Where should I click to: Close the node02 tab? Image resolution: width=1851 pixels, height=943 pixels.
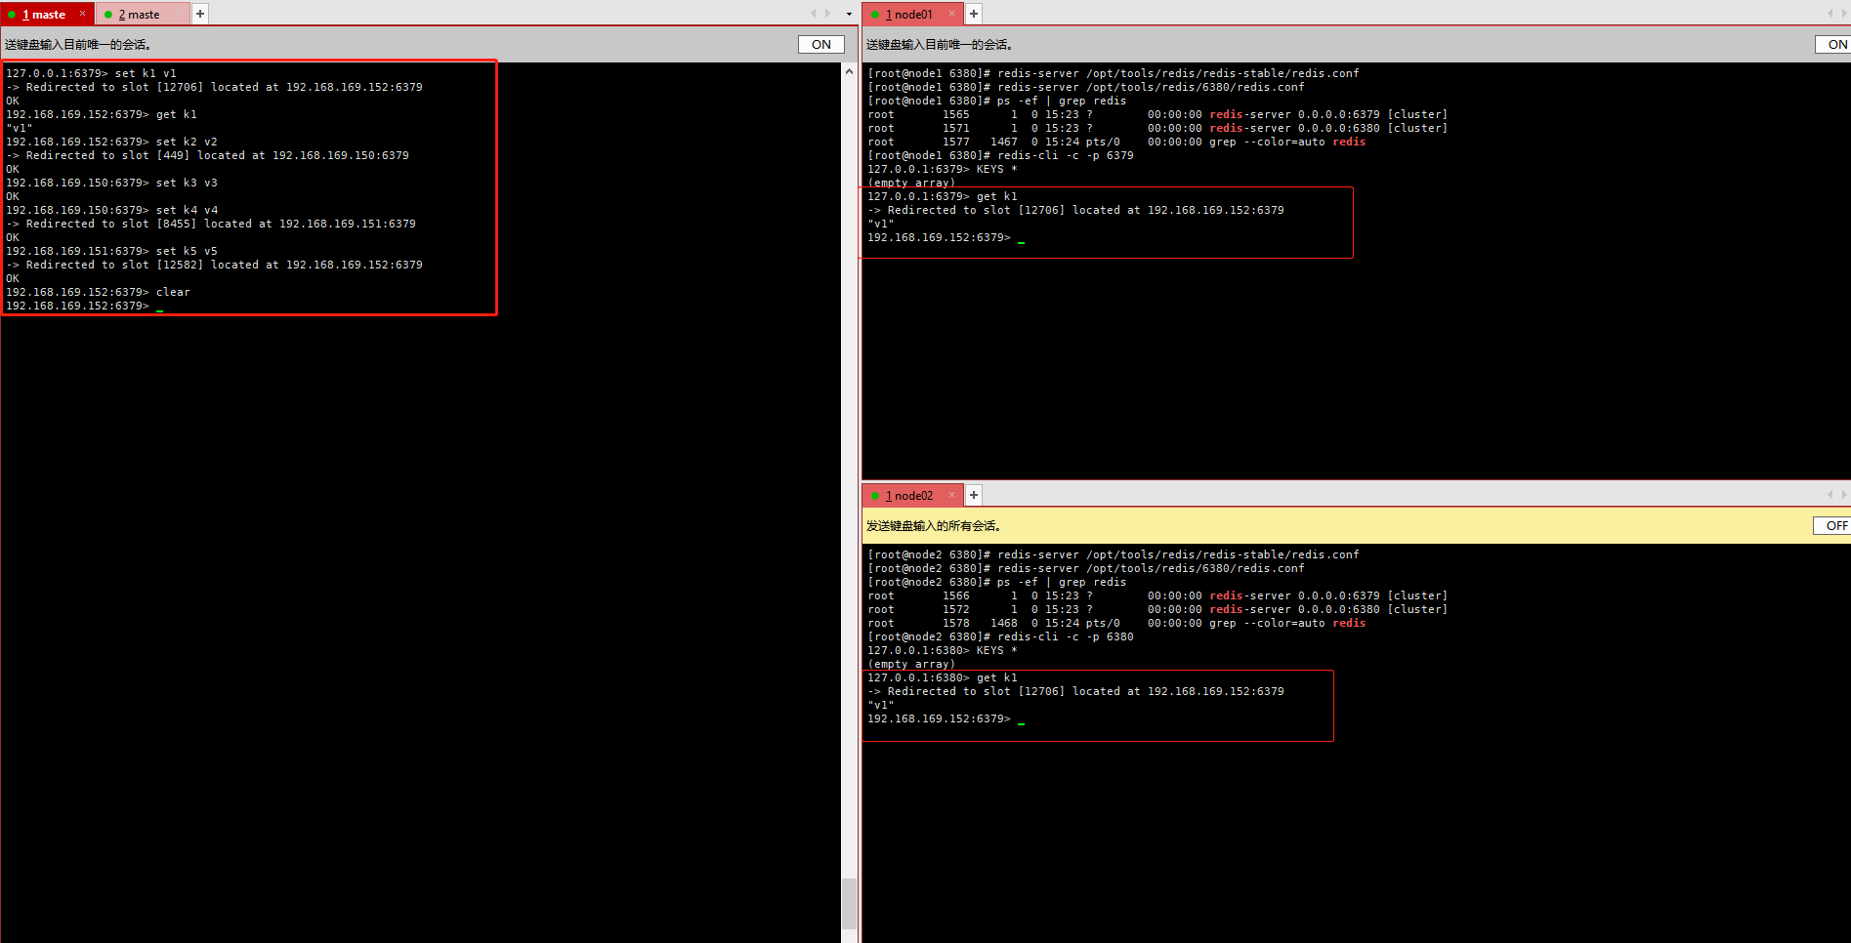click(x=951, y=495)
